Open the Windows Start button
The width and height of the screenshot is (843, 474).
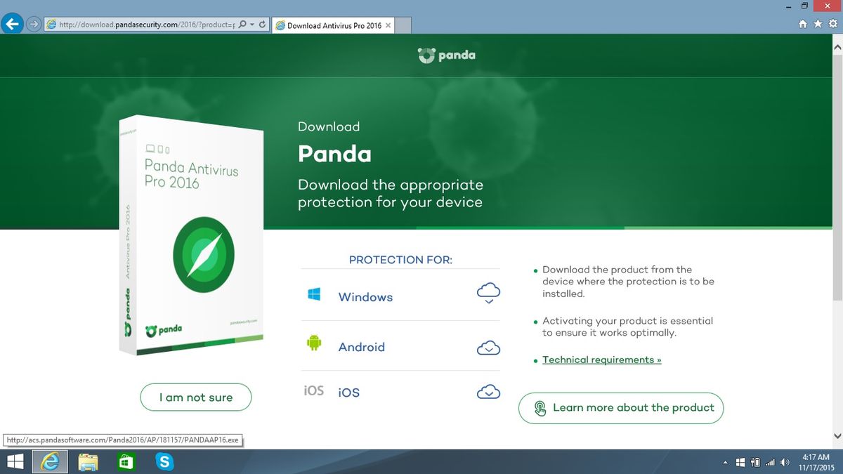pyautogui.click(x=15, y=462)
